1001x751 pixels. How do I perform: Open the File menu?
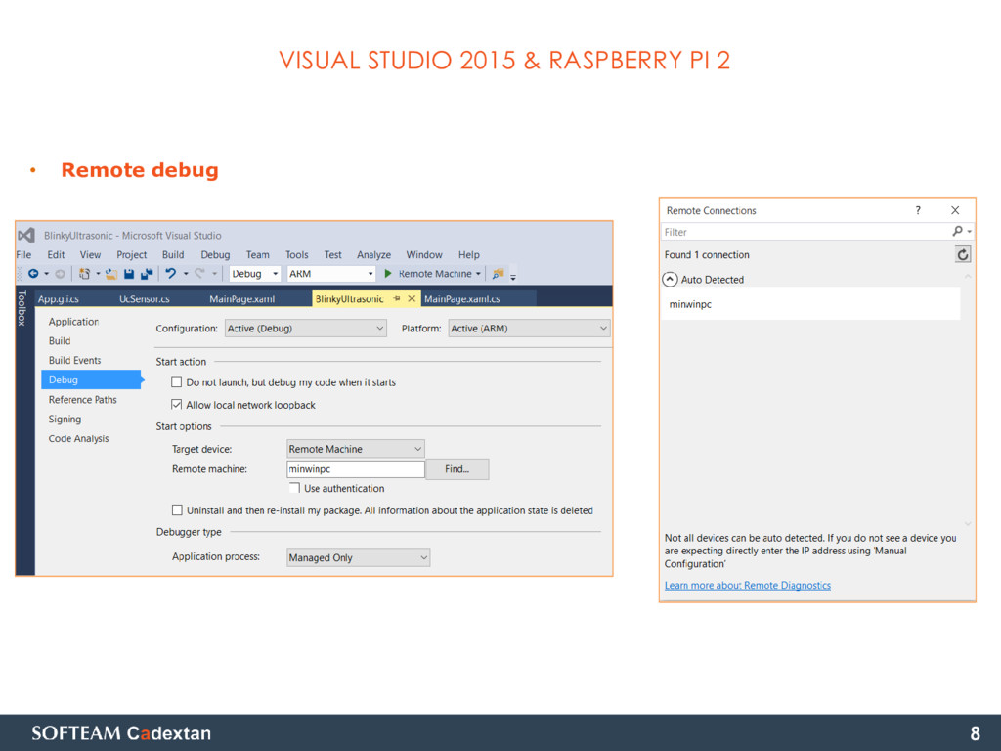(23, 255)
